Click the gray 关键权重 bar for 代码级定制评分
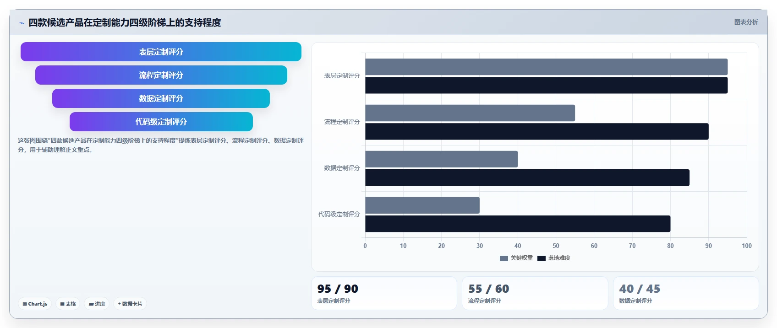 [422, 205]
